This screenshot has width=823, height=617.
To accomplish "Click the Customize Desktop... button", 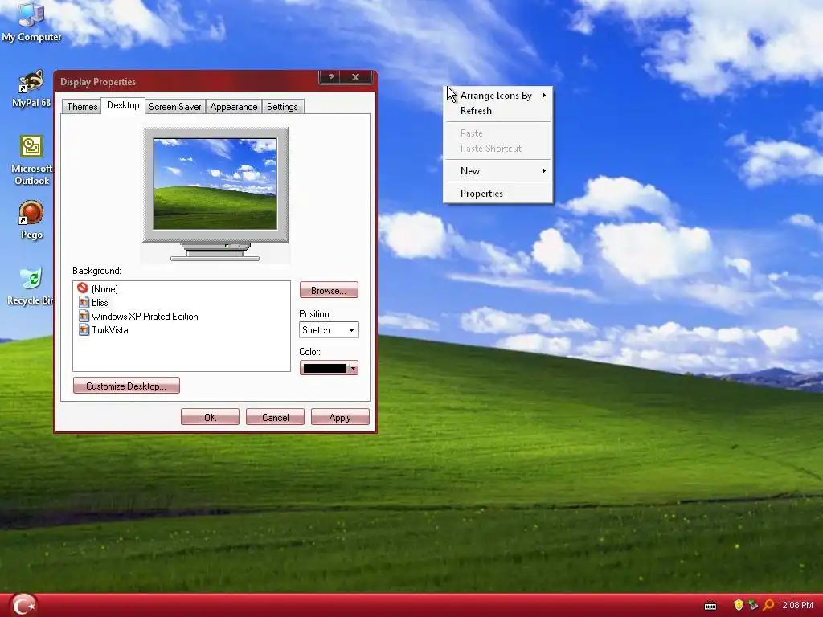I will [126, 386].
